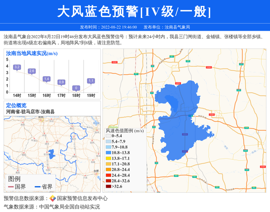Click the 2.6 wind speed data bubble
This screenshot has height=212, width=270.
[31, 71]
